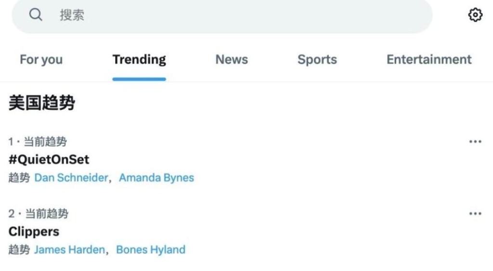This screenshot has height=271, width=493.
Task: Select the Trending tab
Action: [139, 59]
